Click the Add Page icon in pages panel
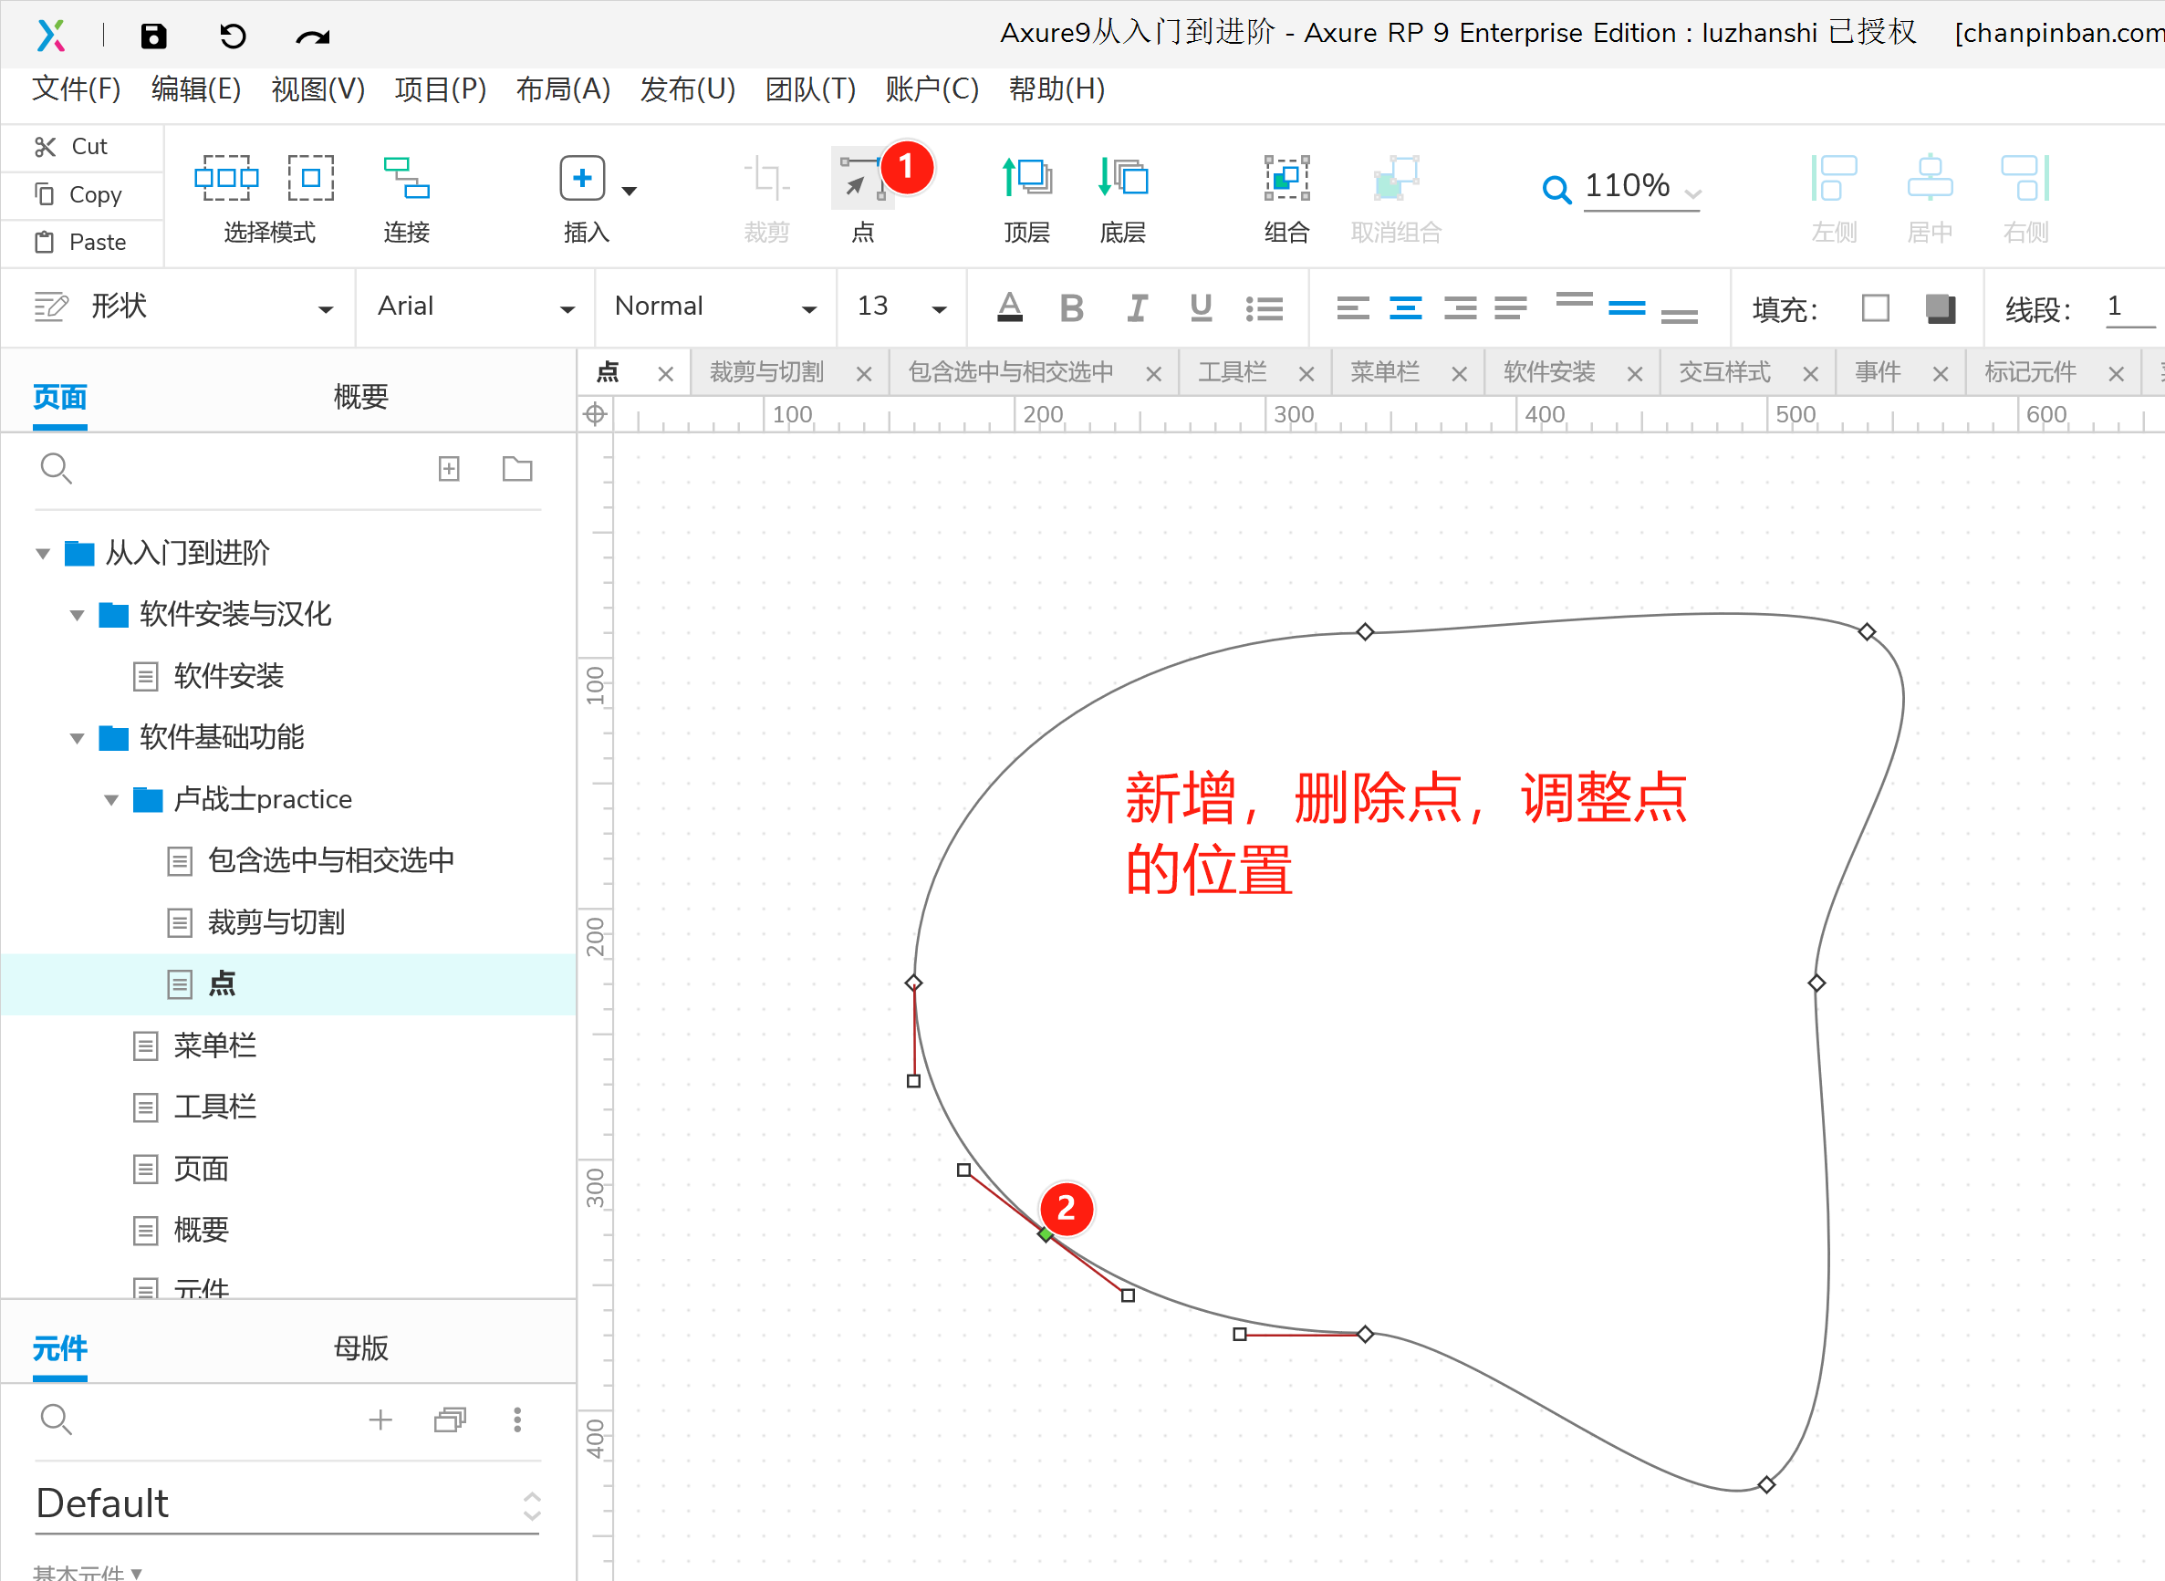 [449, 469]
